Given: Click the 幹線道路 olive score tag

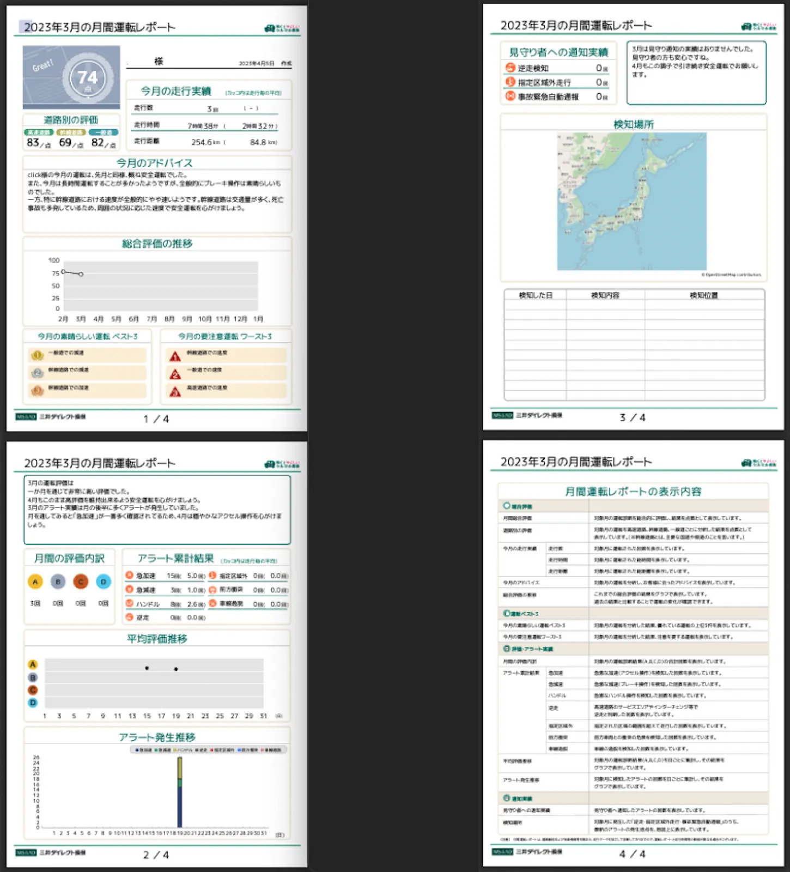Looking at the screenshot, I should [x=71, y=132].
